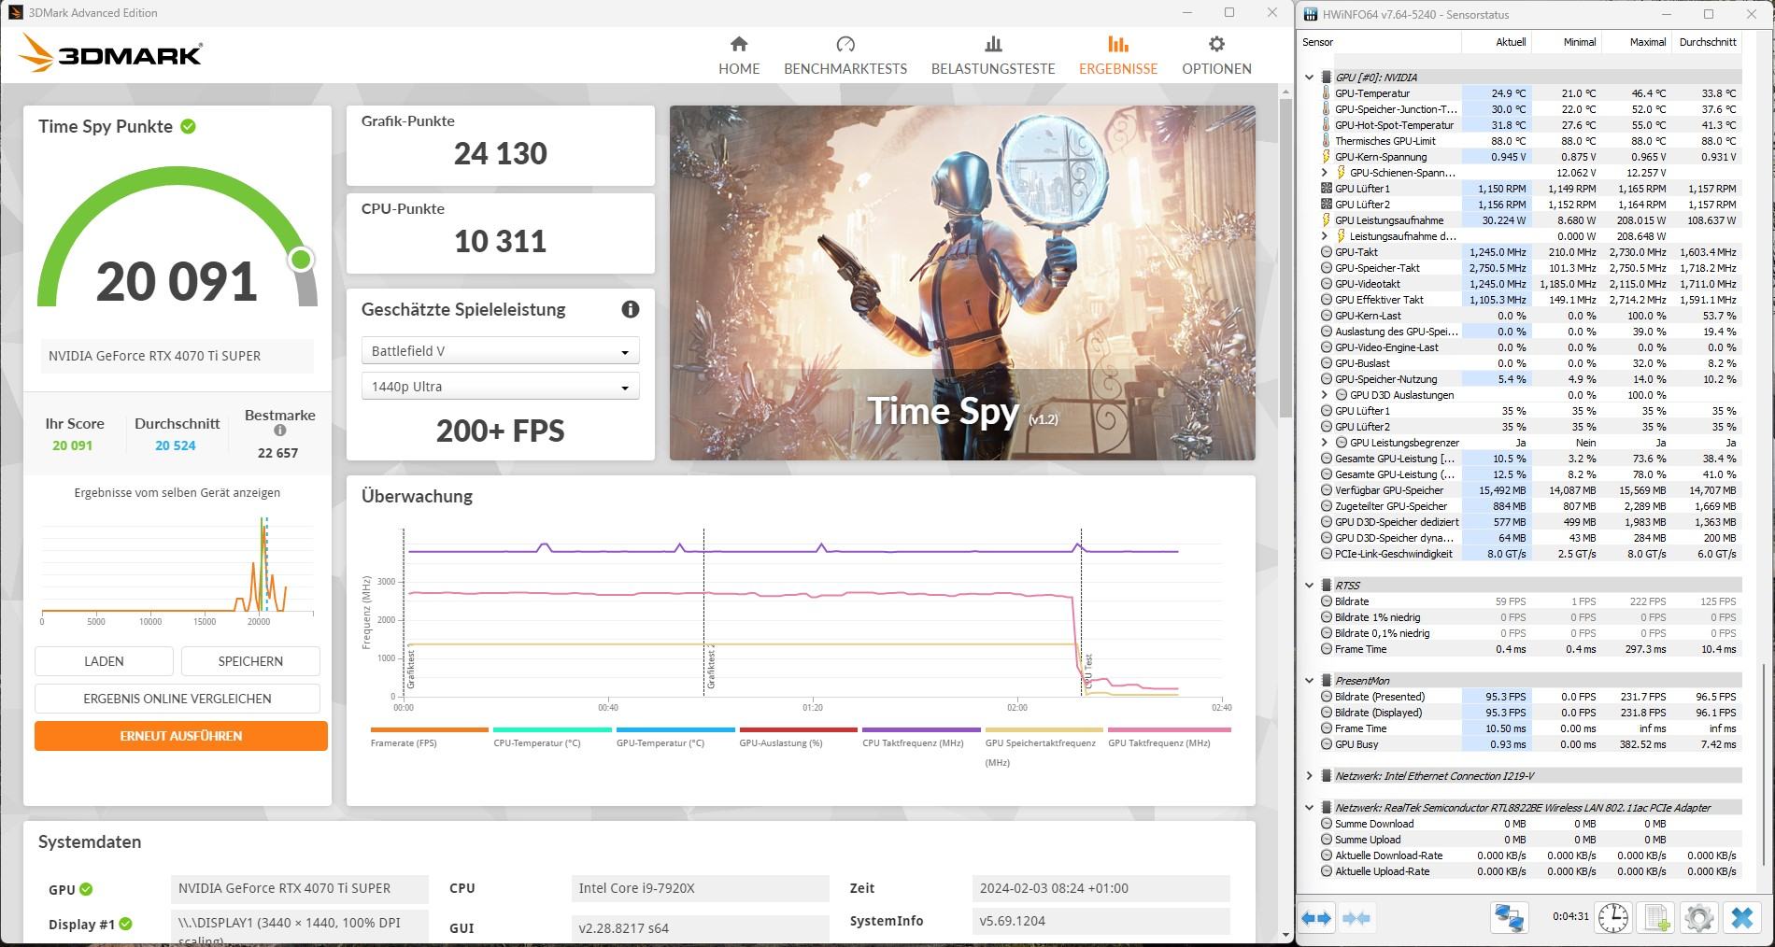Click the icon of the Bildrate (Presented) row
Viewport: 1775px width, 947px height.
[x=1326, y=697]
